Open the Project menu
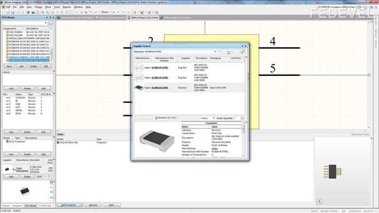The image size is (379, 213). [38, 7]
